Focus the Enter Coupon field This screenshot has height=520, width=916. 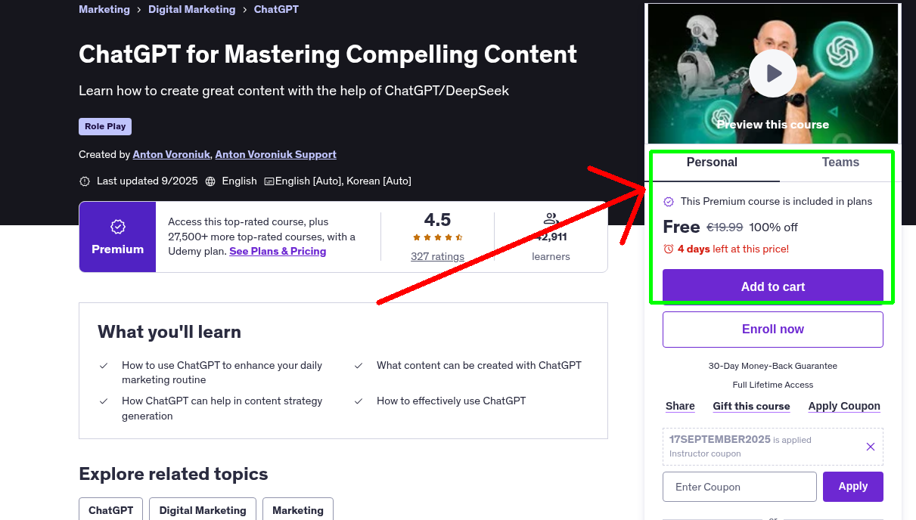point(740,487)
